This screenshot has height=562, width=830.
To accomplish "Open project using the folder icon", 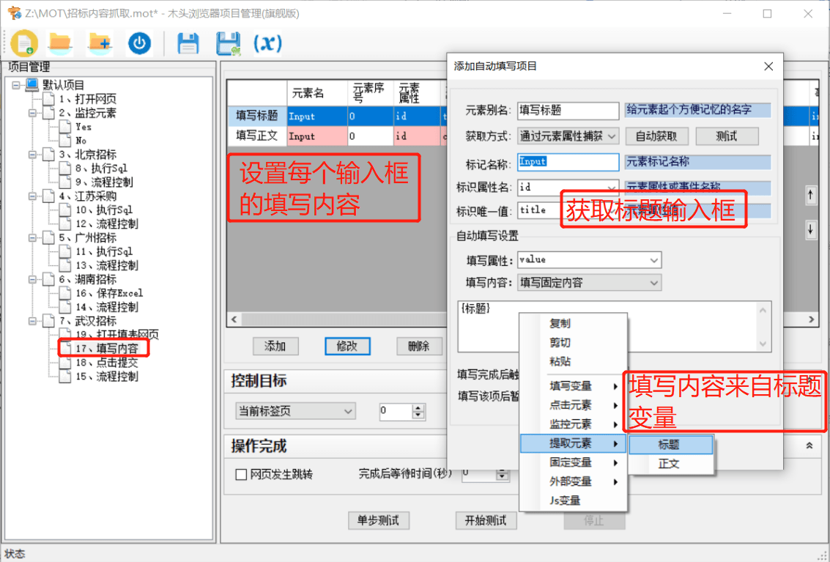I will [x=60, y=43].
